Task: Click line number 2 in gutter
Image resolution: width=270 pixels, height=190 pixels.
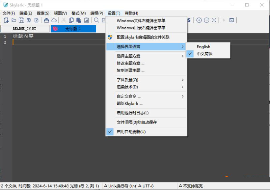Action: click(x=5, y=42)
